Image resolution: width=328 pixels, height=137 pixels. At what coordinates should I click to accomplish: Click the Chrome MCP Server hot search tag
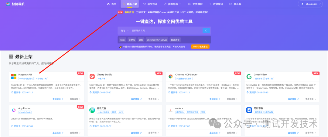pyautogui.click(x=157, y=40)
